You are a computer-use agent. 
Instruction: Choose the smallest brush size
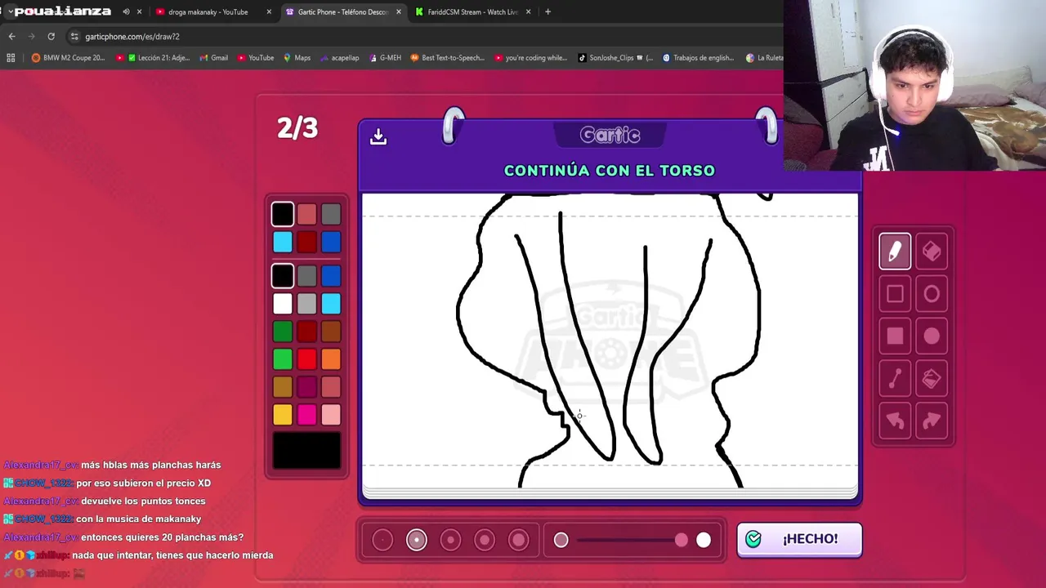click(382, 540)
